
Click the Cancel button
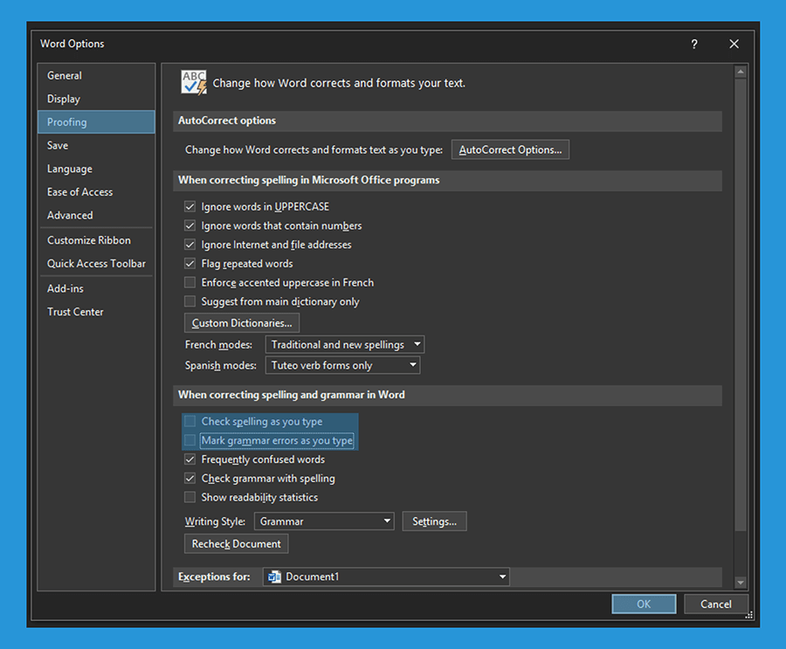(716, 604)
